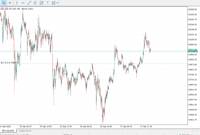Click the 20060.00 price scale label
This screenshot has height=135, width=200.
[193, 45]
